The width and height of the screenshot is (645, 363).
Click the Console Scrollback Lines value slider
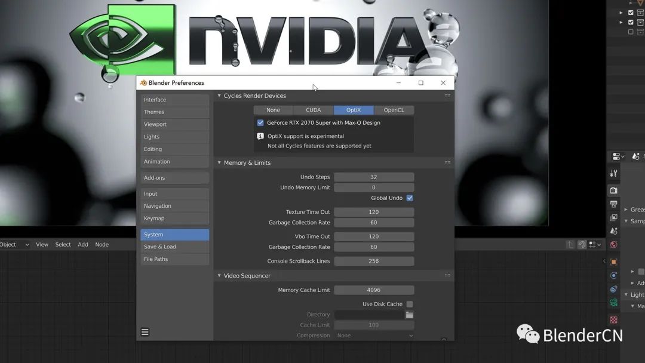tap(374, 261)
